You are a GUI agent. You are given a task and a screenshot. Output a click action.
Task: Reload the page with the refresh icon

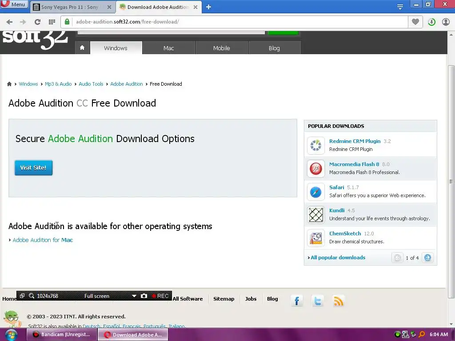37,22
